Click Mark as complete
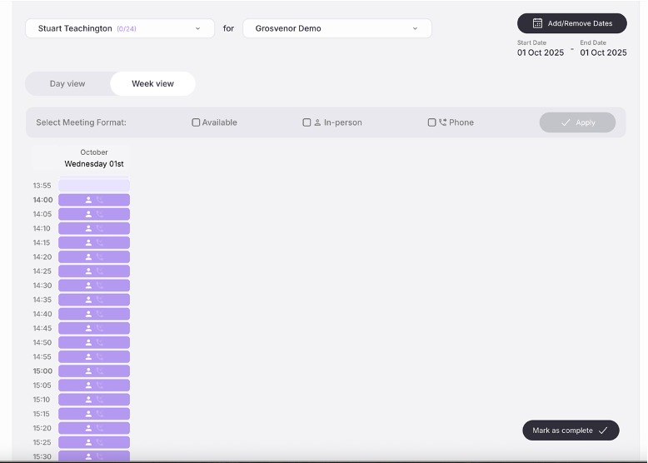Image resolution: width=648 pixels, height=463 pixels. 571,431
